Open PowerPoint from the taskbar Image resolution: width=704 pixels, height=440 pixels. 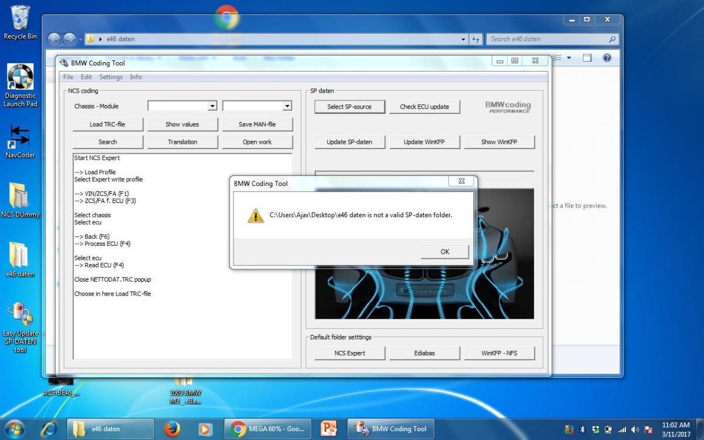(329, 429)
